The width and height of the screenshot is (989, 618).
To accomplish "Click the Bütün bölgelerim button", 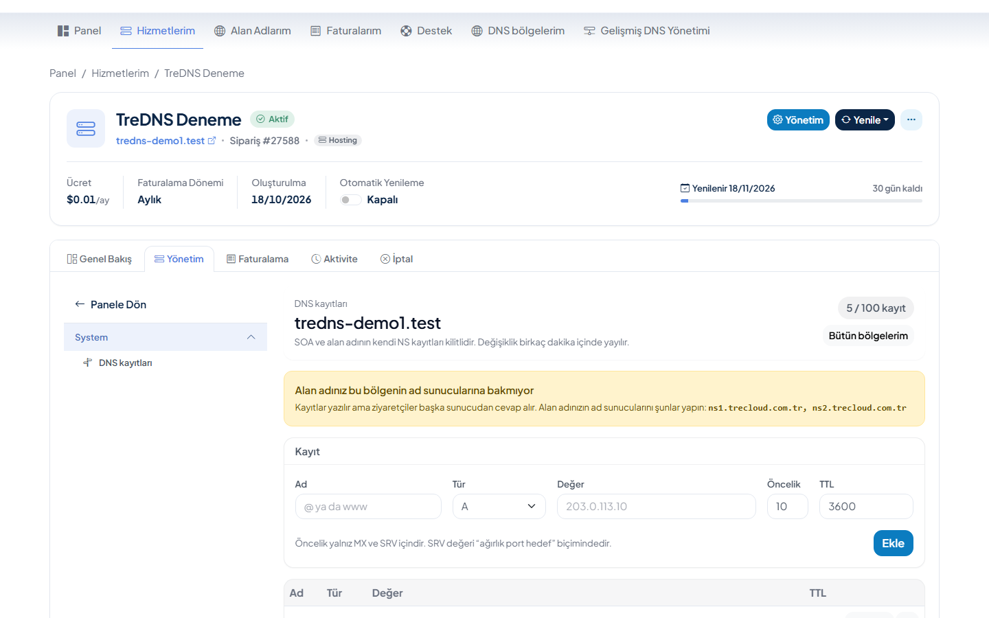I will click(x=868, y=336).
